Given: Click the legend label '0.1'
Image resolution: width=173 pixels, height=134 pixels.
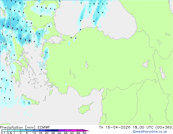Looking at the screenshot, I should tap(3, 133).
